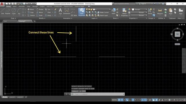Click the white layer color swatch

[94, 9]
